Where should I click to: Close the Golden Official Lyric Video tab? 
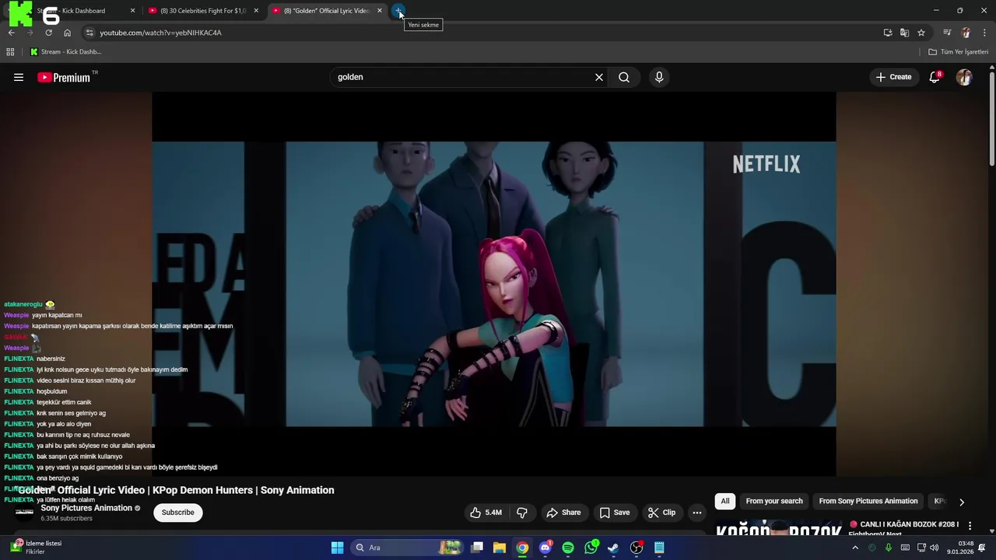click(379, 11)
